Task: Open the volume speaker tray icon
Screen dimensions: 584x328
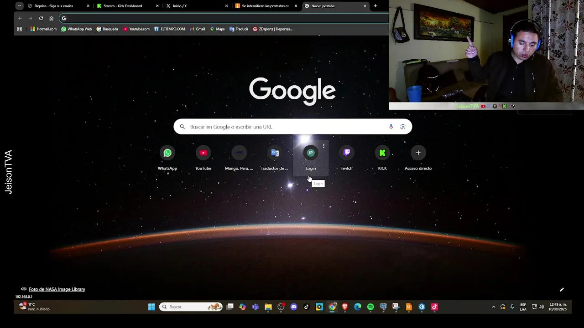Action: [x=541, y=307]
